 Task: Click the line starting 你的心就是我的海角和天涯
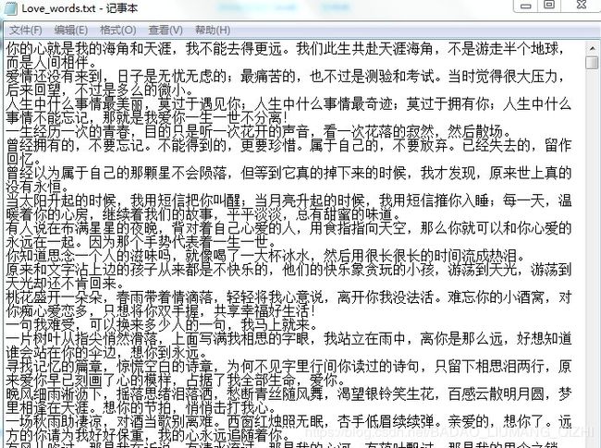[286, 49]
